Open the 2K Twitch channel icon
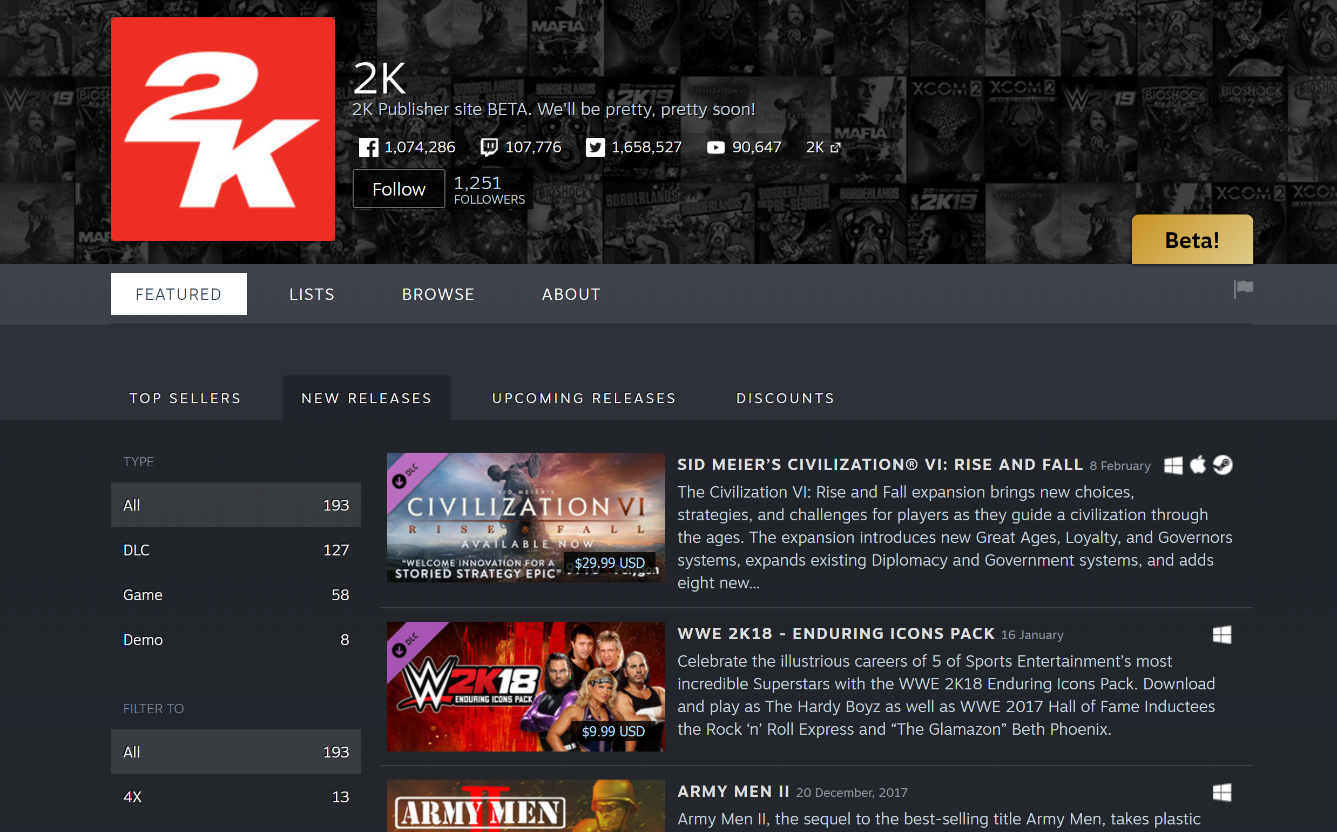1337x832 pixels. [x=488, y=147]
